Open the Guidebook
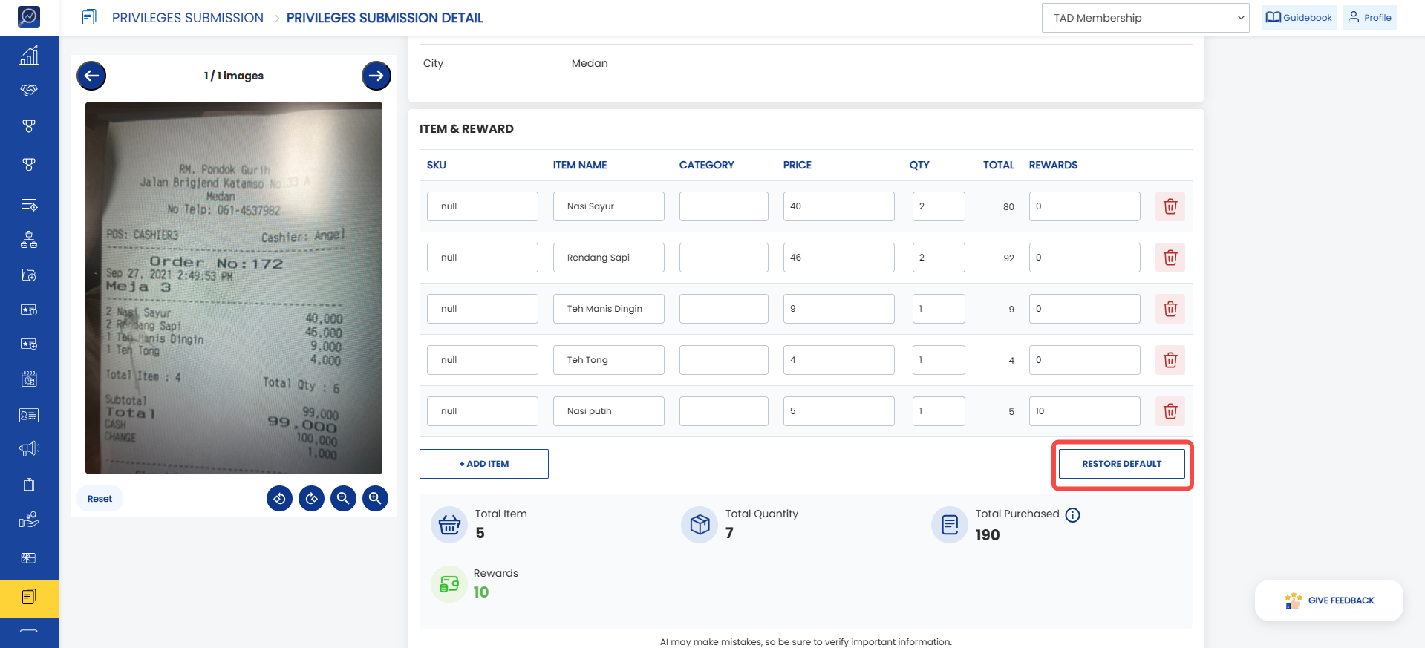Viewport: 1425px width, 648px height. click(1300, 18)
